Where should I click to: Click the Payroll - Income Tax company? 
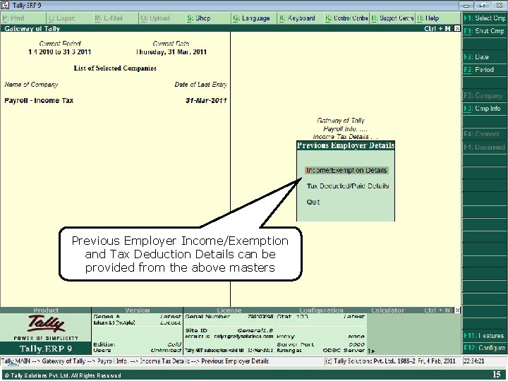(x=39, y=100)
